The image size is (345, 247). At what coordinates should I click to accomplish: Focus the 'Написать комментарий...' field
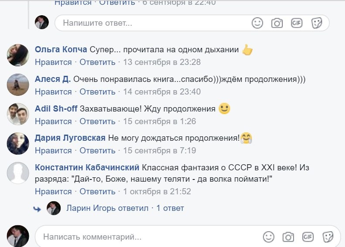(148, 237)
